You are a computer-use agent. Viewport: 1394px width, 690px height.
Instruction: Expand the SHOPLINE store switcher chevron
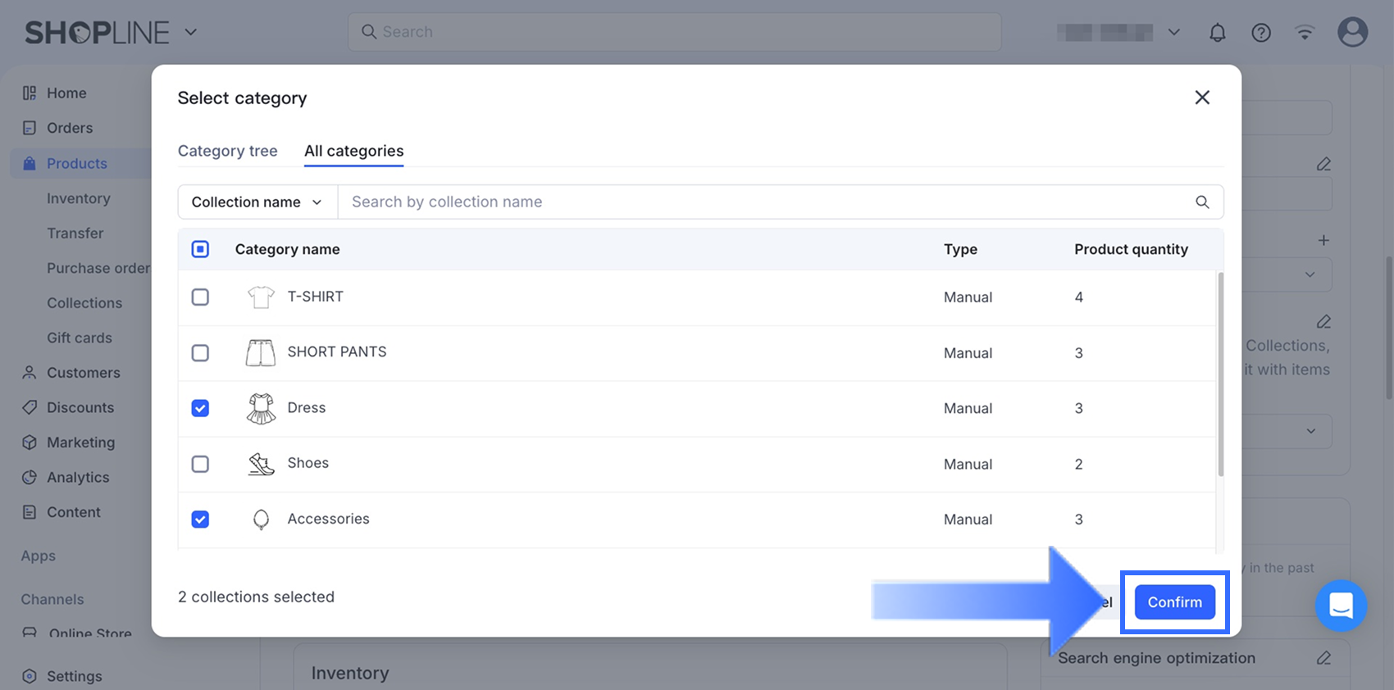(x=191, y=33)
